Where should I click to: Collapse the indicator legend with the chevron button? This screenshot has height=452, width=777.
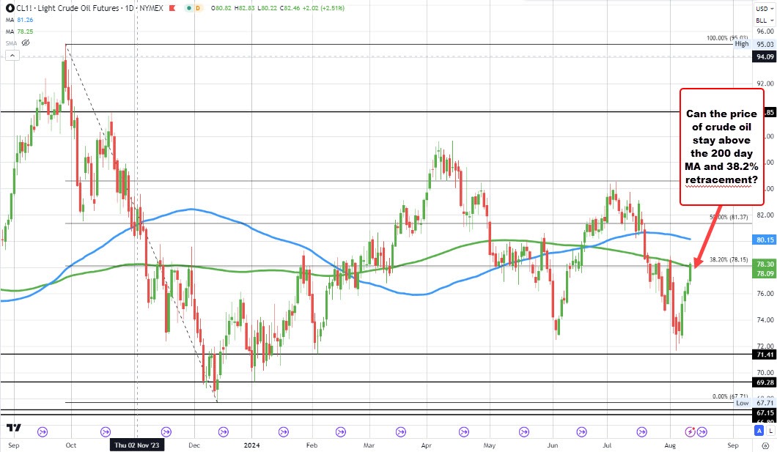click(12, 56)
